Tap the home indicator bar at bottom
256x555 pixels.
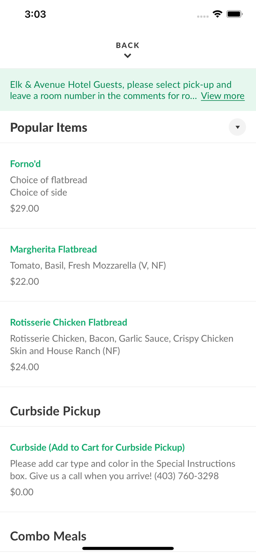click(x=128, y=548)
